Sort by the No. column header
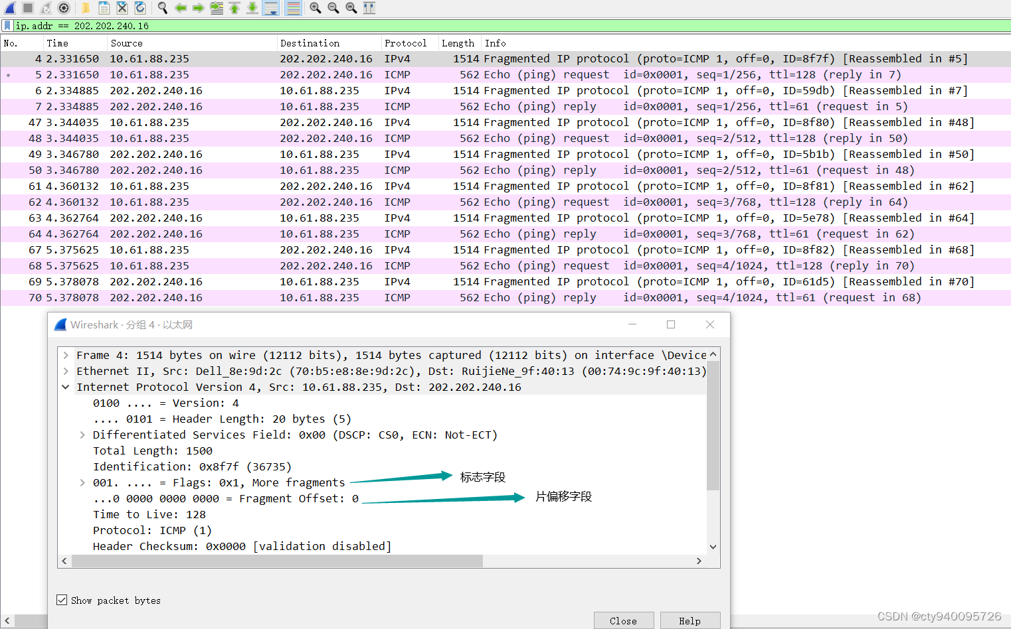1011x629 pixels. pyautogui.click(x=22, y=43)
